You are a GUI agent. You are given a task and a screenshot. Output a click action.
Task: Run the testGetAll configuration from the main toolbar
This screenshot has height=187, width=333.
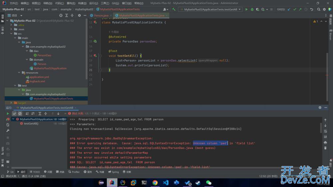[x=246, y=9]
